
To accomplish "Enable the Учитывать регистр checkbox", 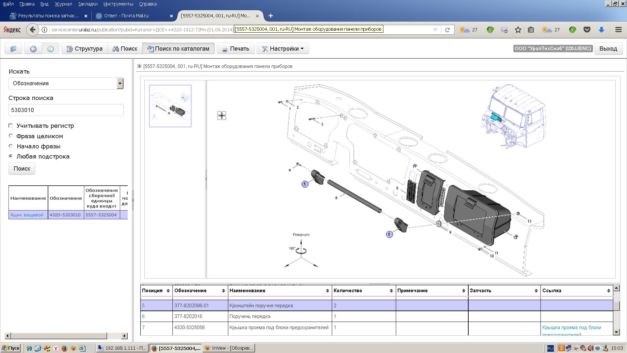I will (x=11, y=126).
